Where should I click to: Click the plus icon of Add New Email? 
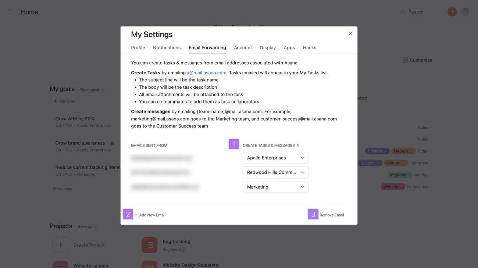coord(136,215)
